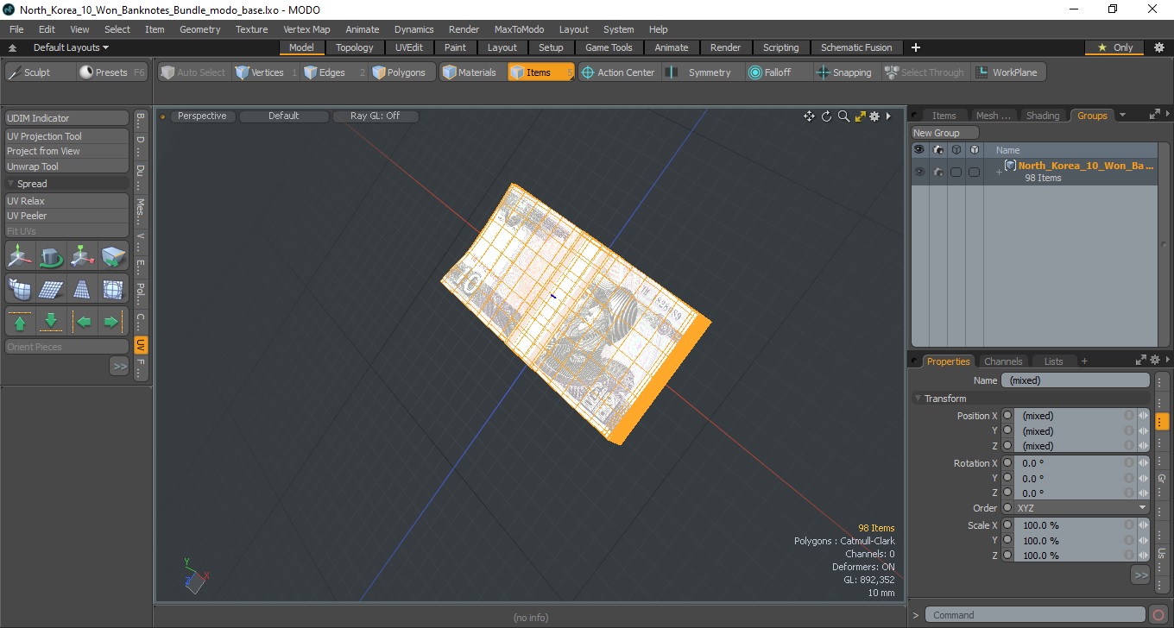Activate the UV Projection Tool
The image size is (1174, 628).
point(67,136)
